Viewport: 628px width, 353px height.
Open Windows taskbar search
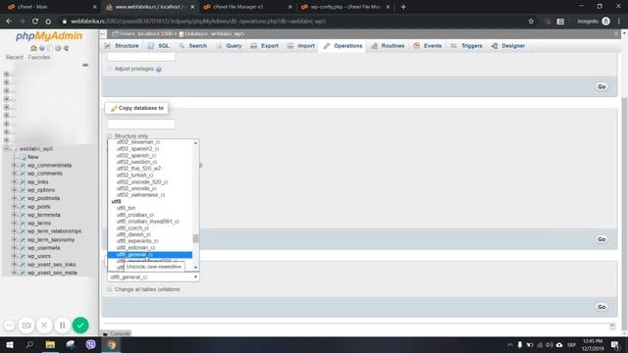coord(29,344)
